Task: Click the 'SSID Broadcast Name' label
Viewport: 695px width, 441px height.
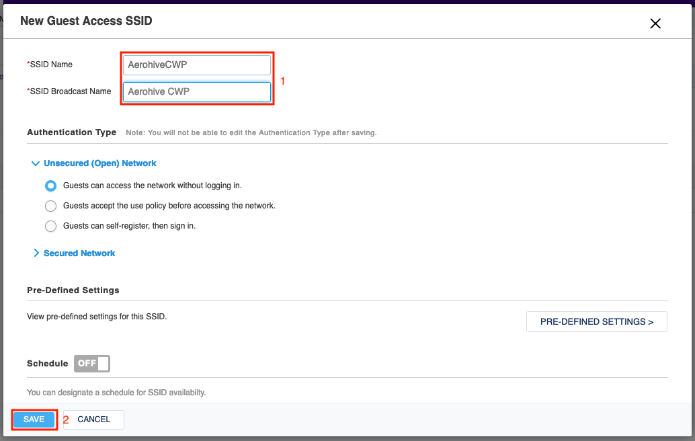Action: 69,91
